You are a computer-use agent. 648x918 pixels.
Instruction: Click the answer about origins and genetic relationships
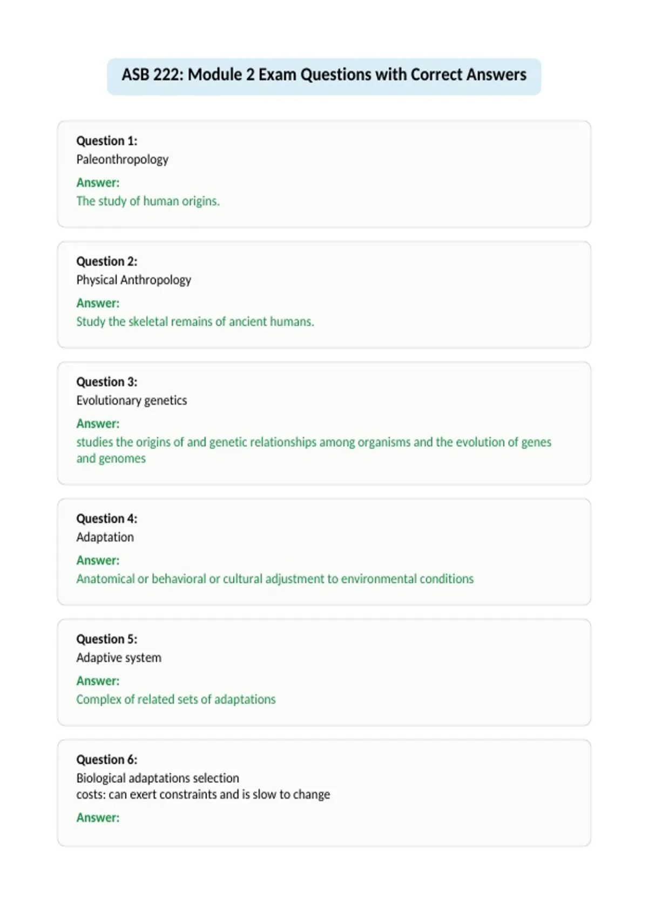pos(314,450)
